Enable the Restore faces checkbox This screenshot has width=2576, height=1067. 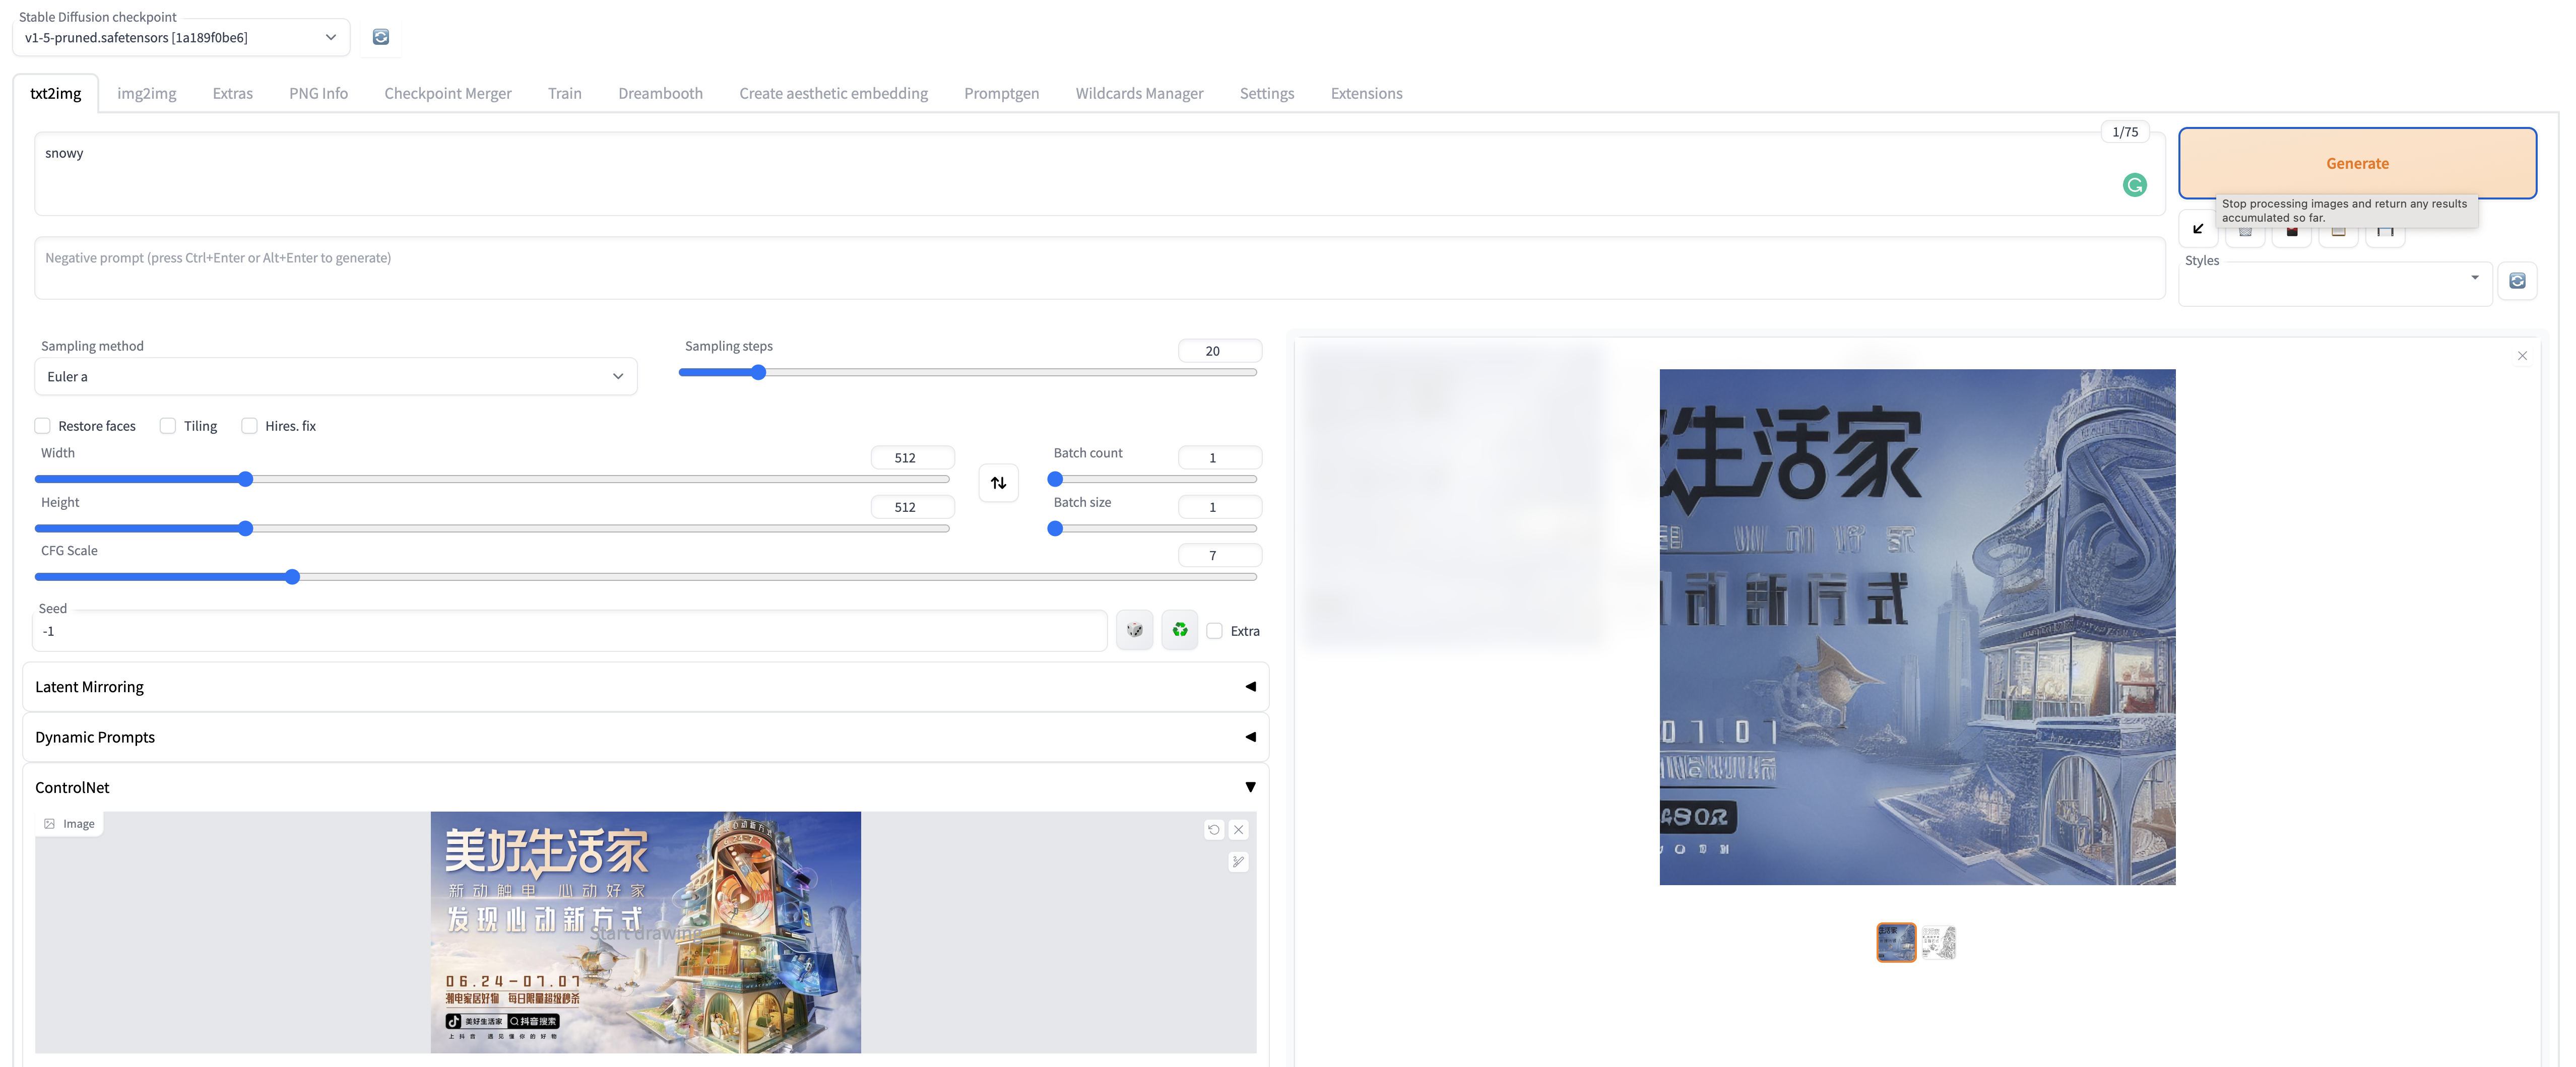[x=43, y=426]
